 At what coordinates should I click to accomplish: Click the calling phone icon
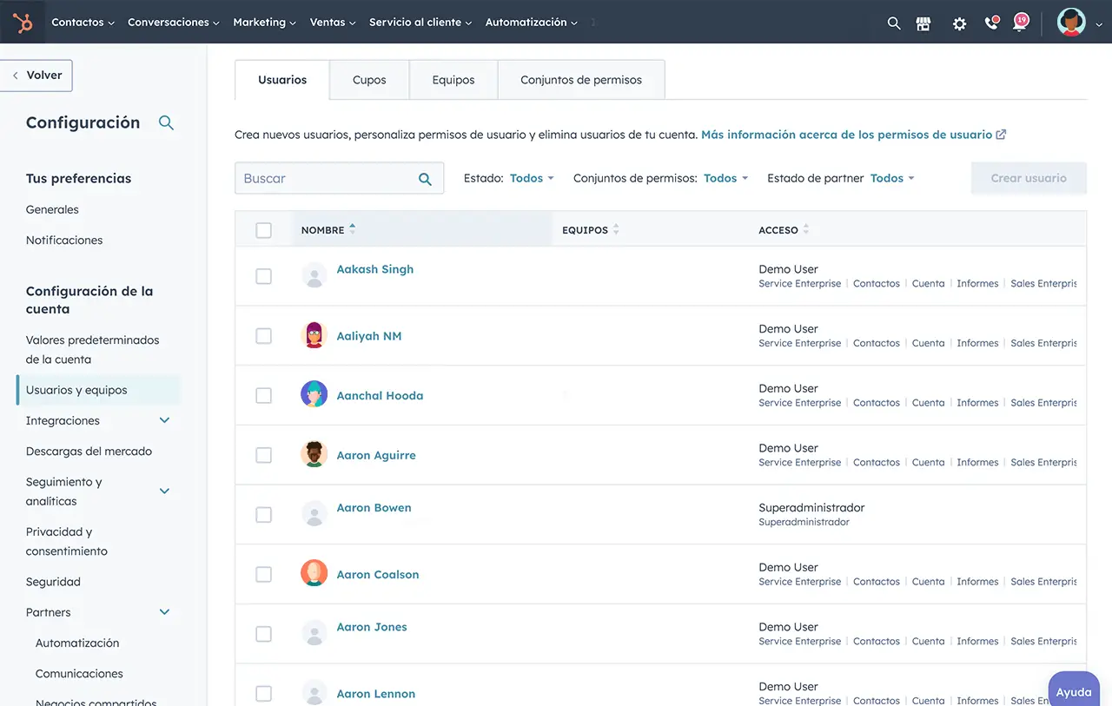click(x=991, y=23)
